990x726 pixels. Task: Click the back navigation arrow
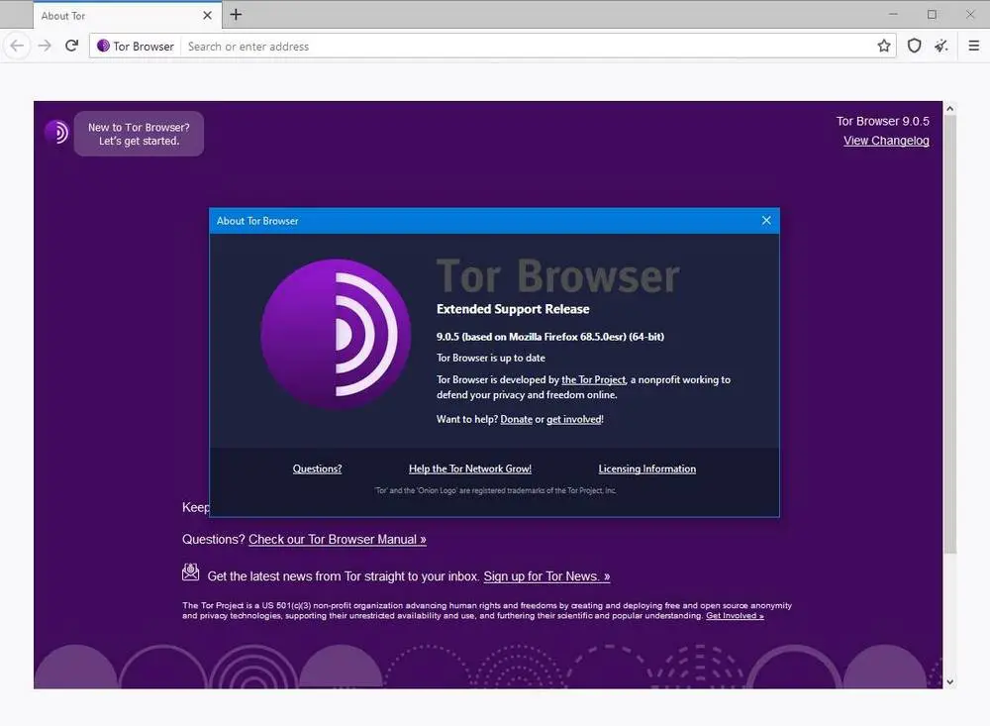click(x=17, y=46)
